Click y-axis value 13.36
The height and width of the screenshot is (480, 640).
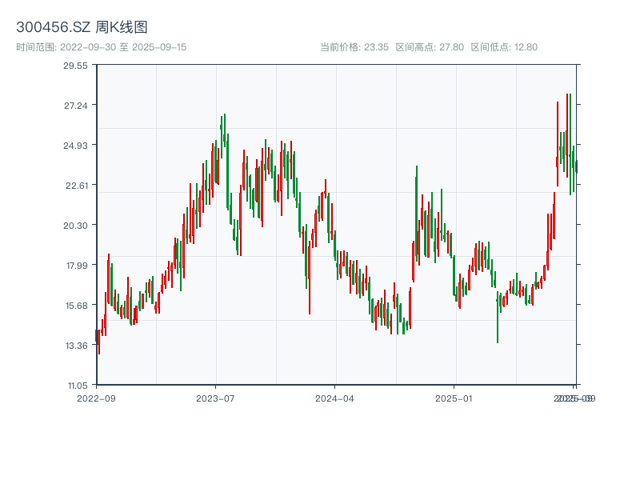(x=77, y=346)
